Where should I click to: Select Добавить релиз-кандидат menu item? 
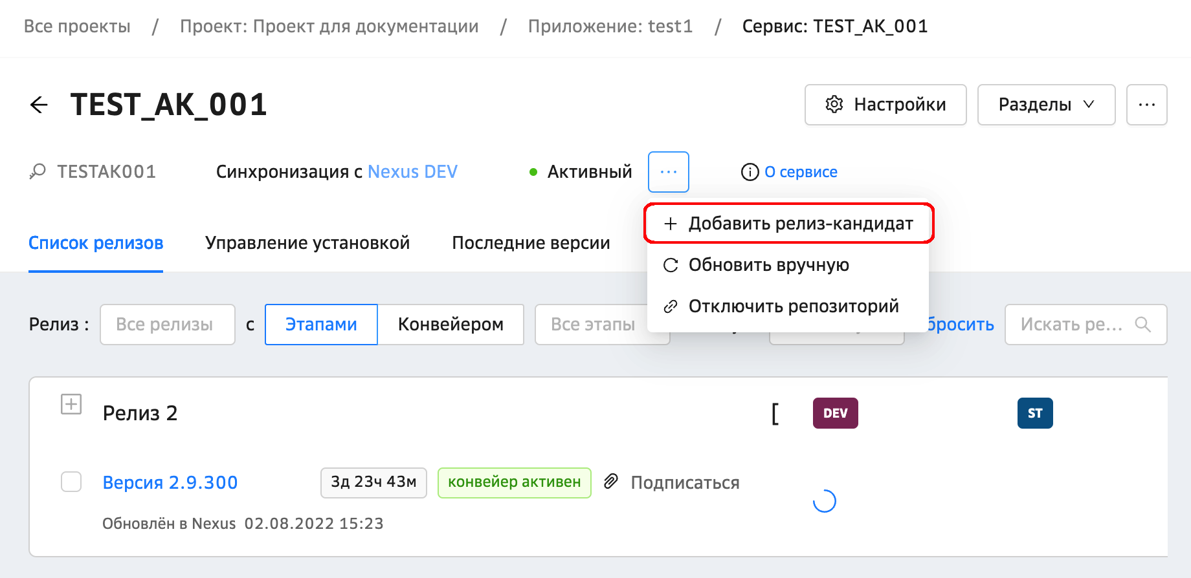click(788, 224)
